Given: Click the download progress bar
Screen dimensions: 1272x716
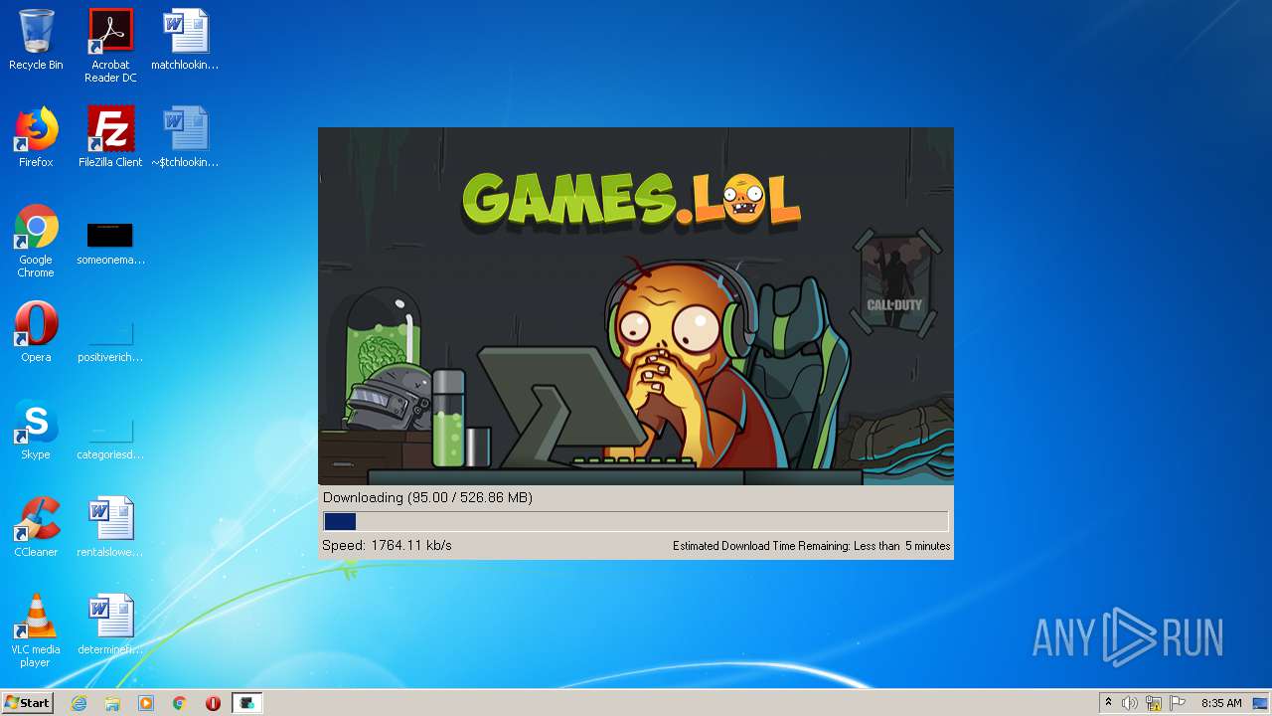Looking at the screenshot, I should tap(636, 522).
